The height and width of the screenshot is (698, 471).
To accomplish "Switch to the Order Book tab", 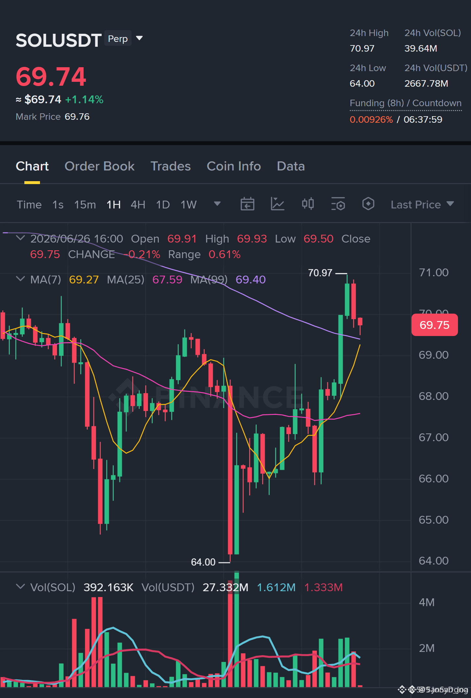I will (x=99, y=166).
